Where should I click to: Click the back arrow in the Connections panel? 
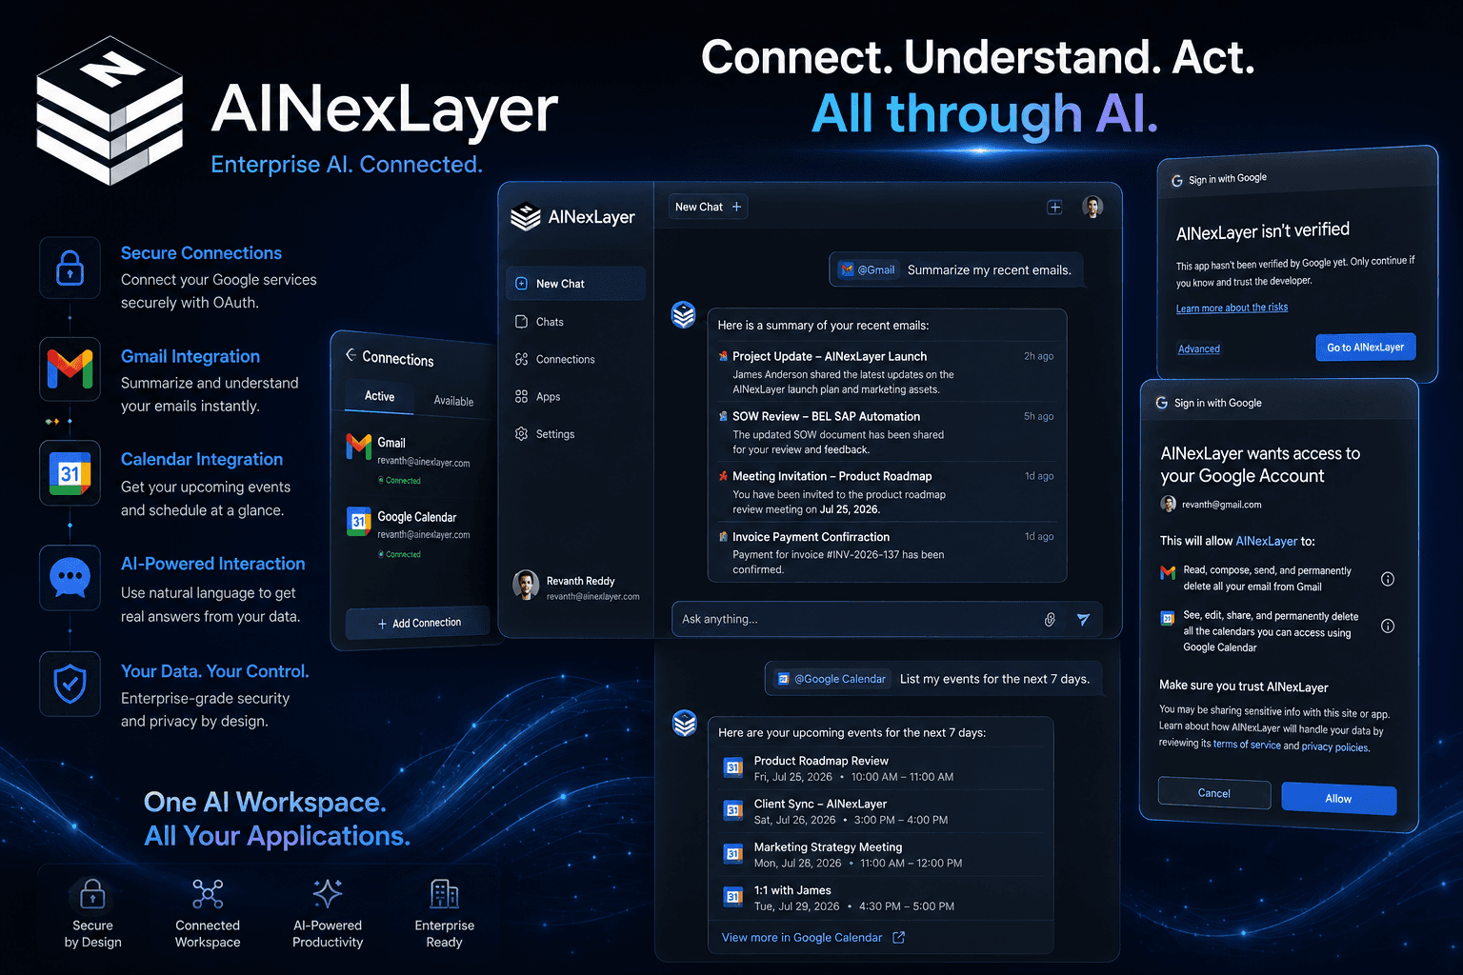351,354
